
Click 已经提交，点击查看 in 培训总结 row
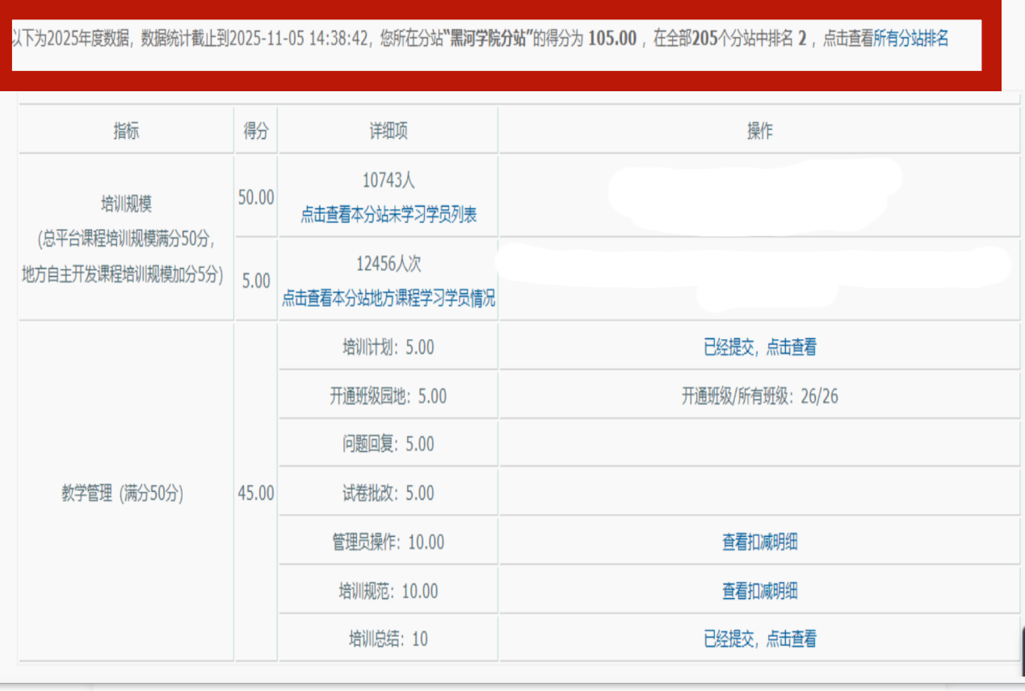(759, 639)
